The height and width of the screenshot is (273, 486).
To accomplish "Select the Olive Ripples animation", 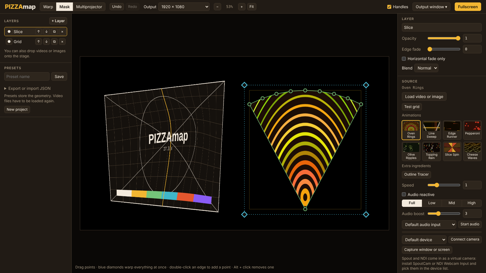I will coord(411,151).
